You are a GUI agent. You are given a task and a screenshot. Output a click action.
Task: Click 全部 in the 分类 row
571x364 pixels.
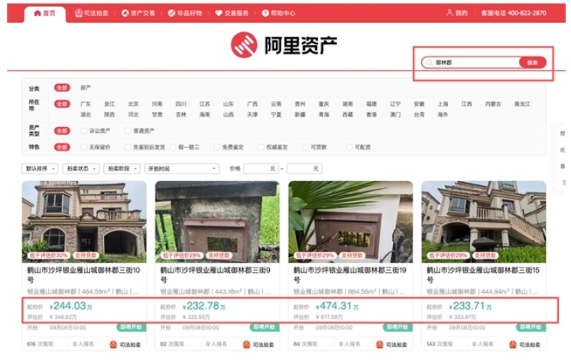(62, 88)
